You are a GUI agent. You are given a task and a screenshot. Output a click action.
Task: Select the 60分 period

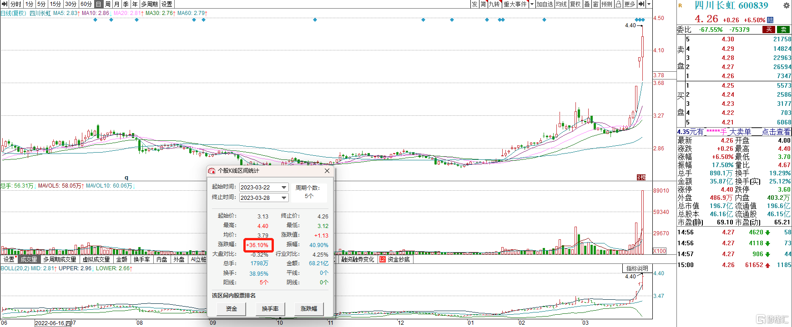point(86,4)
